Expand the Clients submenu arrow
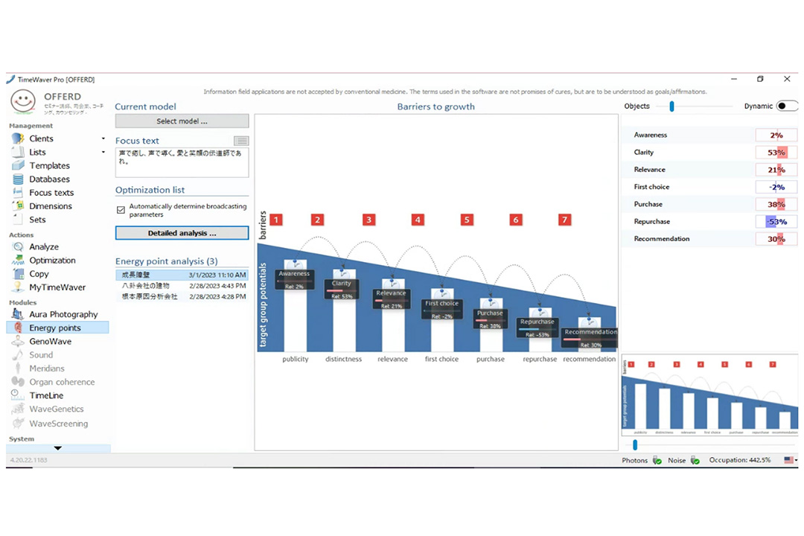The width and height of the screenshot is (804, 536). [x=103, y=139]
